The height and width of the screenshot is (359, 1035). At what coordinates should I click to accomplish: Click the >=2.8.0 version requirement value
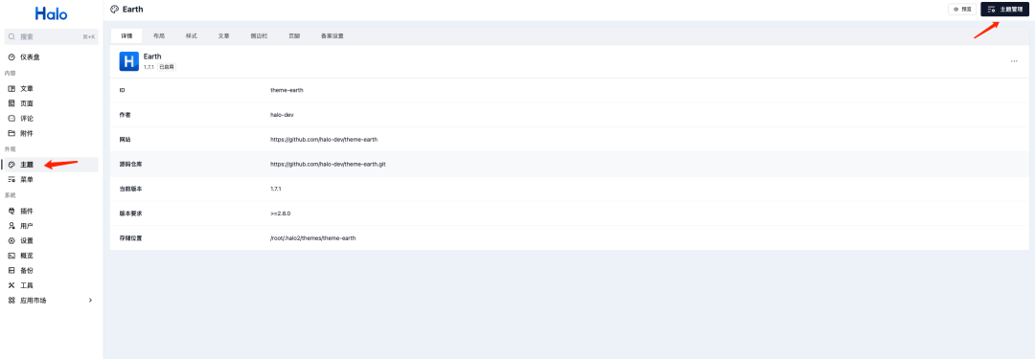pyautogui.click(x=281, y=213)
